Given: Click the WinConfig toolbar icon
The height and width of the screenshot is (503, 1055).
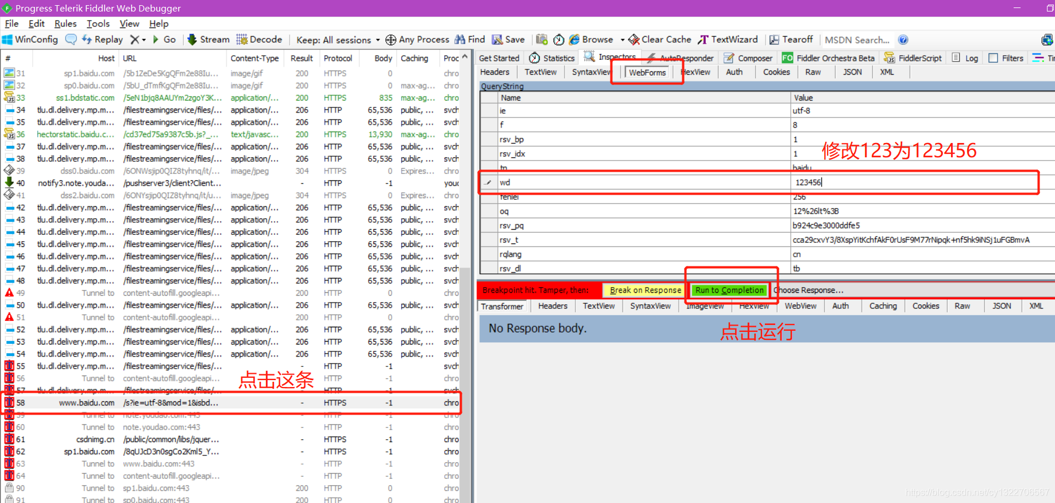Looking at the screenshot, I should [x=7, y=40].
